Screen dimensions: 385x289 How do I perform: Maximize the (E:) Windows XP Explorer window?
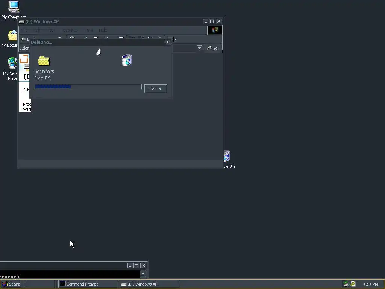click(x=212, y=21)
